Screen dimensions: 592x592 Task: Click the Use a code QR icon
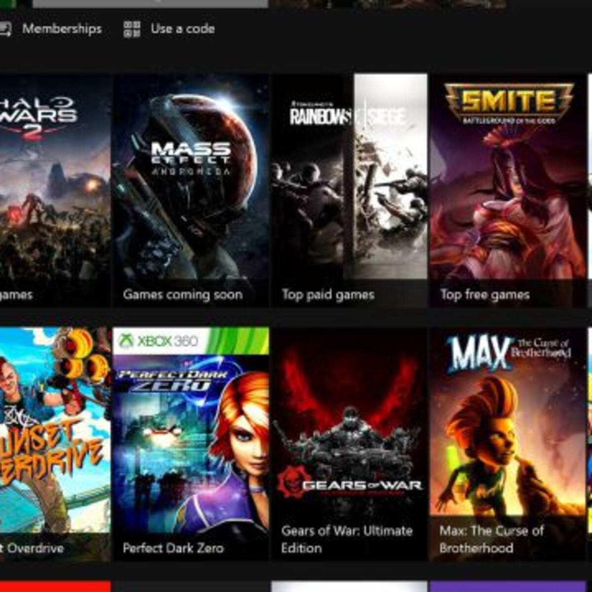coord(132,29)
